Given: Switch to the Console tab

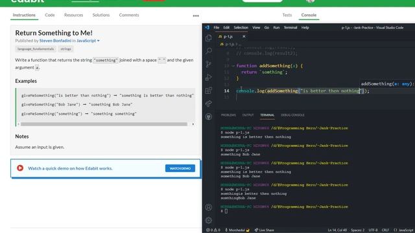Looking at the screenshot, I should (x=309, y=15).
